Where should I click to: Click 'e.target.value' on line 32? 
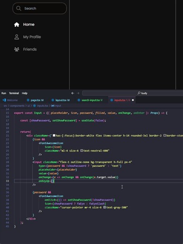click(x=105, y=177)
